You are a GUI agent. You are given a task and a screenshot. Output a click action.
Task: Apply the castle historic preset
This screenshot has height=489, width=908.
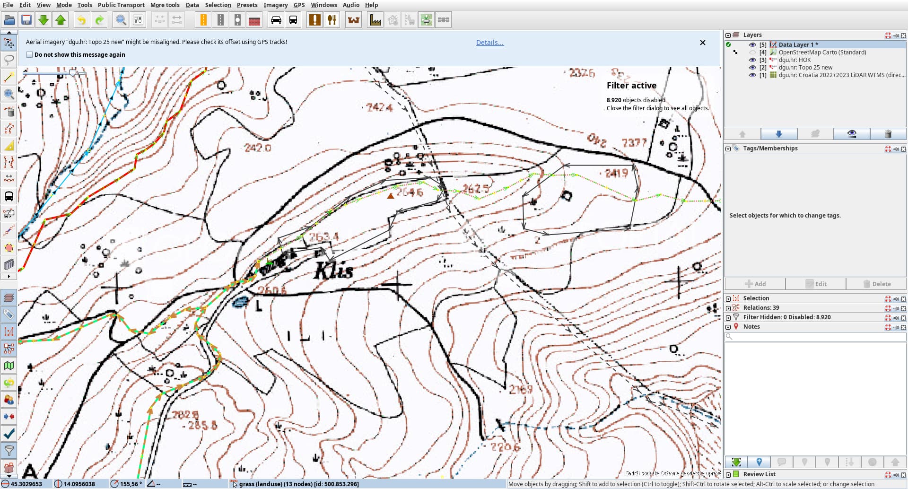coord(354,20)
